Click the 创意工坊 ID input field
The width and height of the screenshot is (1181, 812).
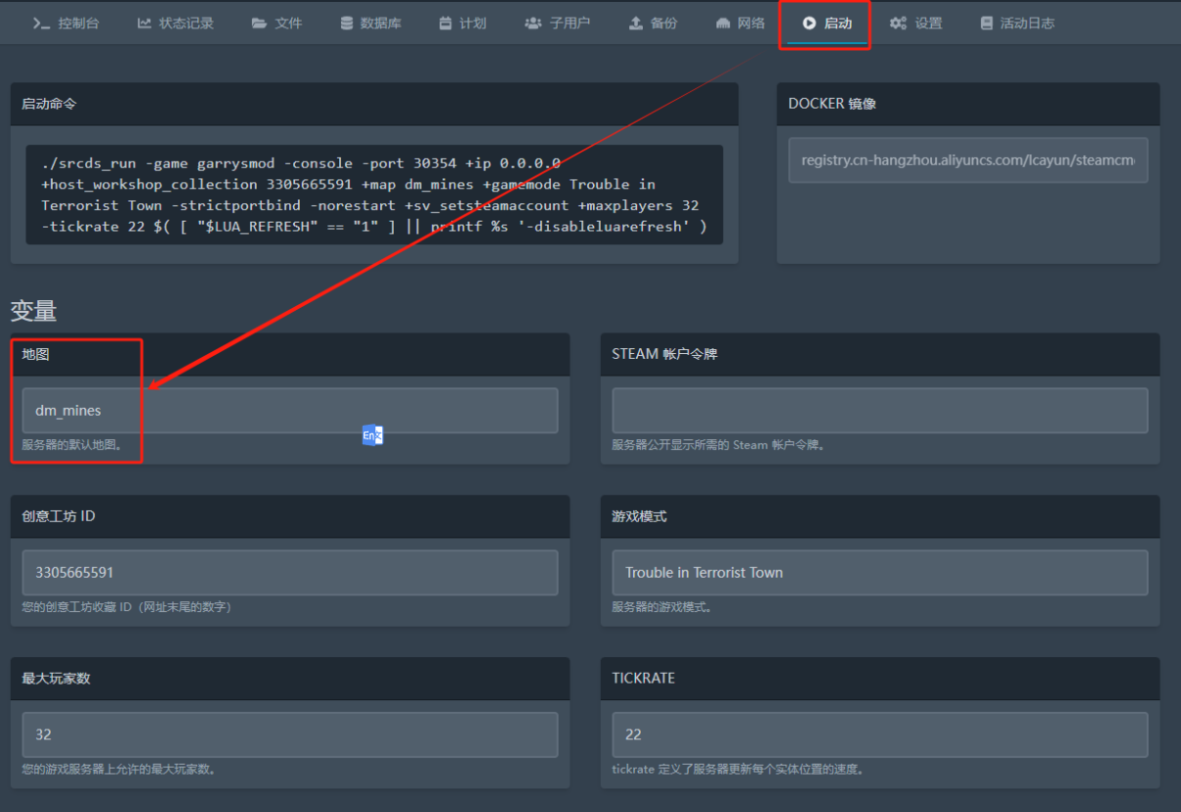point(290,573)
